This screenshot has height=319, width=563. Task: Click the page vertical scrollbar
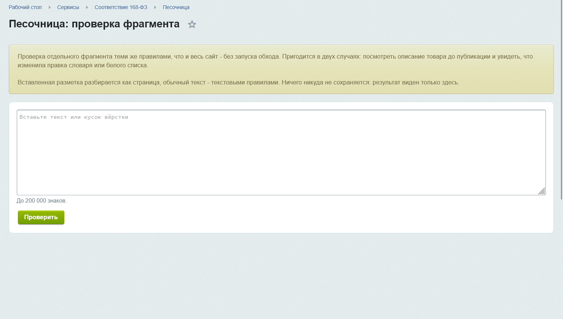pyautogui.click(x=561, y=100)
